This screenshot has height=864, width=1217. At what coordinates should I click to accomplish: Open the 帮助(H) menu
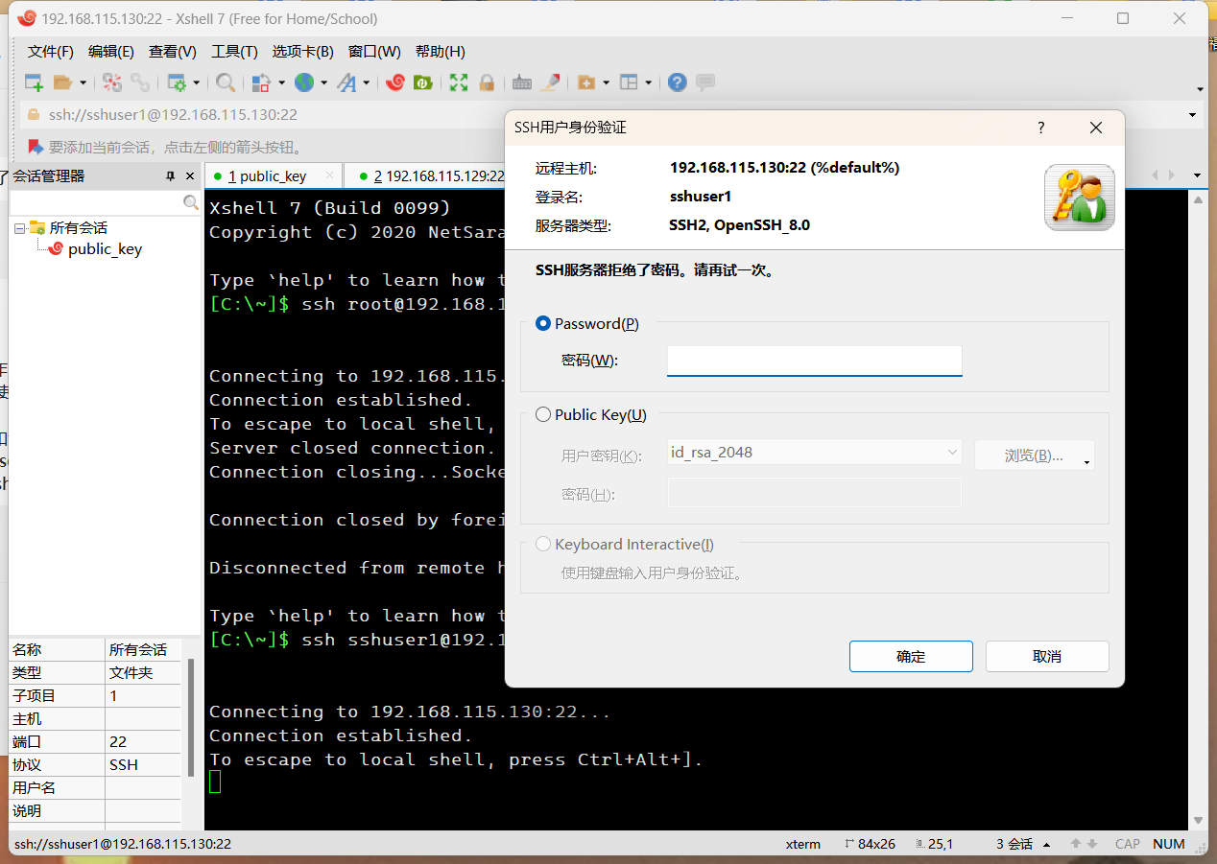[x=441, y=52]
